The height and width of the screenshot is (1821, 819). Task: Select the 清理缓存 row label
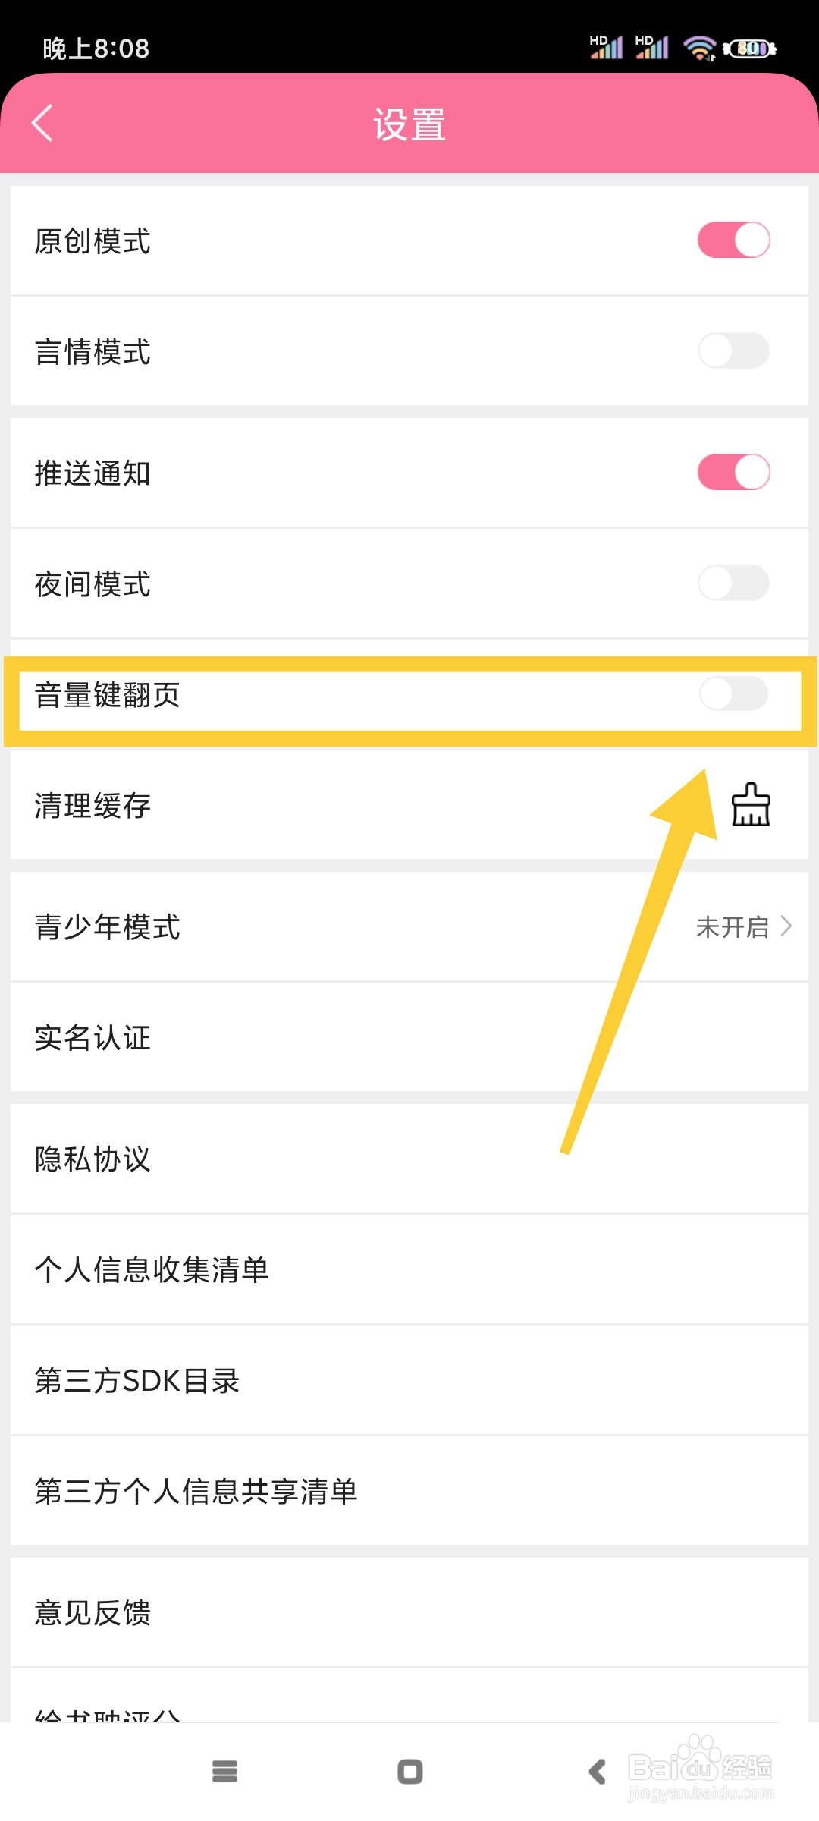(93, 806)
